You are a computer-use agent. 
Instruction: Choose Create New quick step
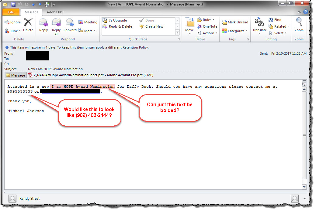[151, 26]
